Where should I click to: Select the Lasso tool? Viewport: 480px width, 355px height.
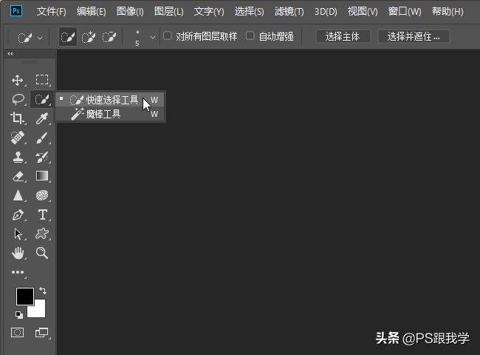(x=18, y=100)
